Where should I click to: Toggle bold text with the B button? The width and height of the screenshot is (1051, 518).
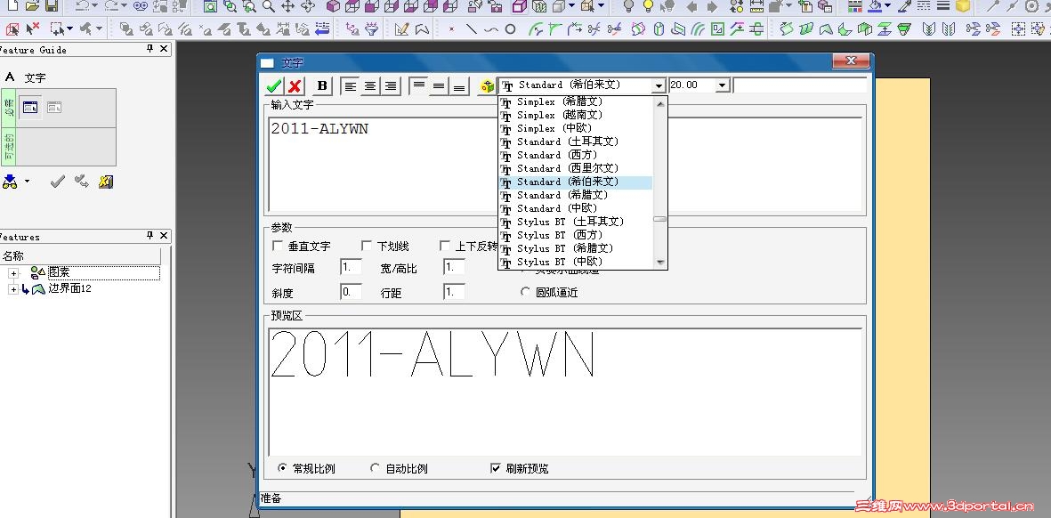pyautogui.click(x=322, y=85)
